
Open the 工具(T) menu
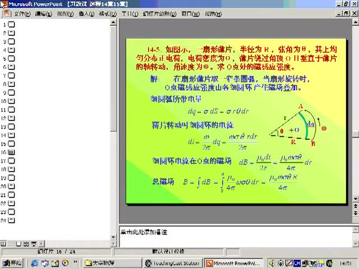point(130,14)
